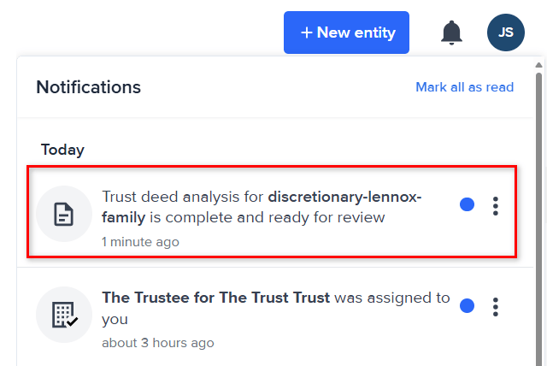
Task: Click the document icon on trust deed notification
Action: 63,213
